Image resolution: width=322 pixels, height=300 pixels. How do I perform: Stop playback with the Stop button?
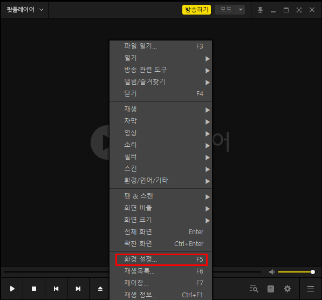pos(34,289)
